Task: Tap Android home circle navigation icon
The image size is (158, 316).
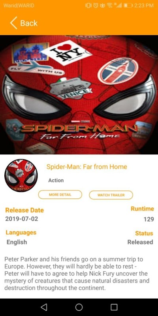Action: tap(79, 307)
